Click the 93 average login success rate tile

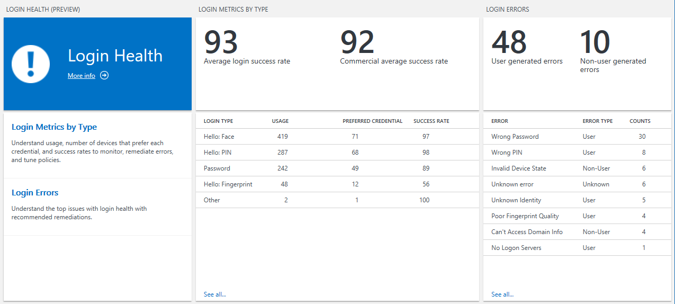[247, 48]
